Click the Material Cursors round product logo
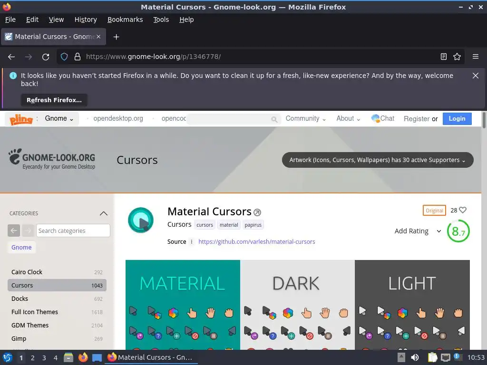This screenshot has width=487, height=365. point(141,220)
